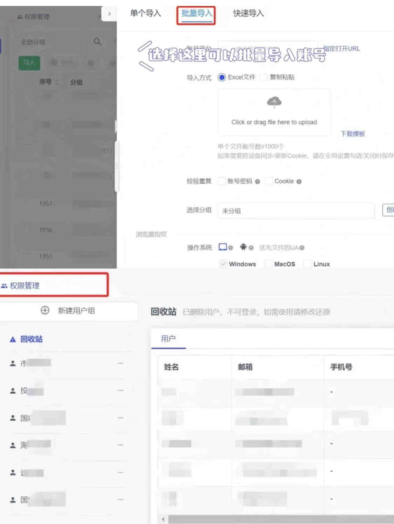Viewport: 394px width, 524px height.
Task: Click the info icon beside 优先文件的UA
Action: (x=302, y=248)
